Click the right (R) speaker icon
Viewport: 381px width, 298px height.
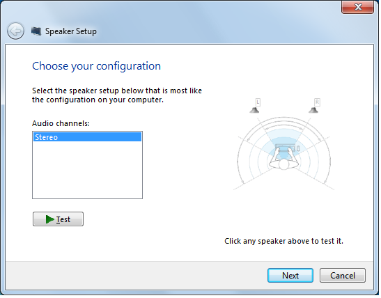[x=313, y=111]
